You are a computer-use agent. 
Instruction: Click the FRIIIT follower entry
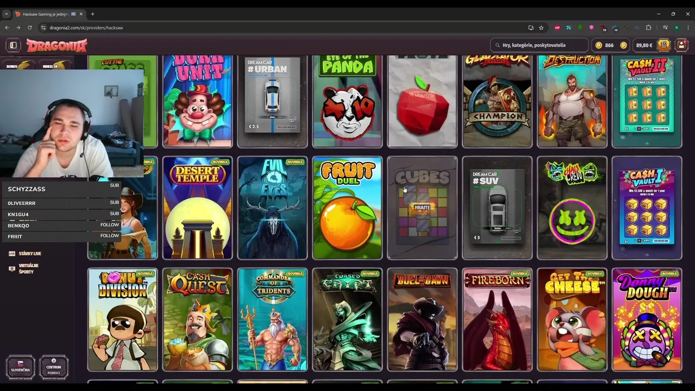pos(62,237)
